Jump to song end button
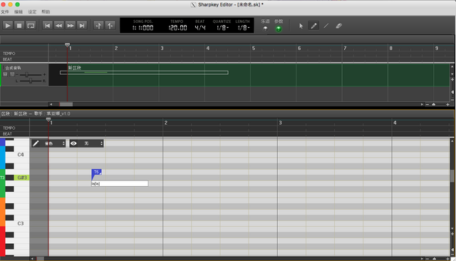456x261 pixels. coord(82,26)
